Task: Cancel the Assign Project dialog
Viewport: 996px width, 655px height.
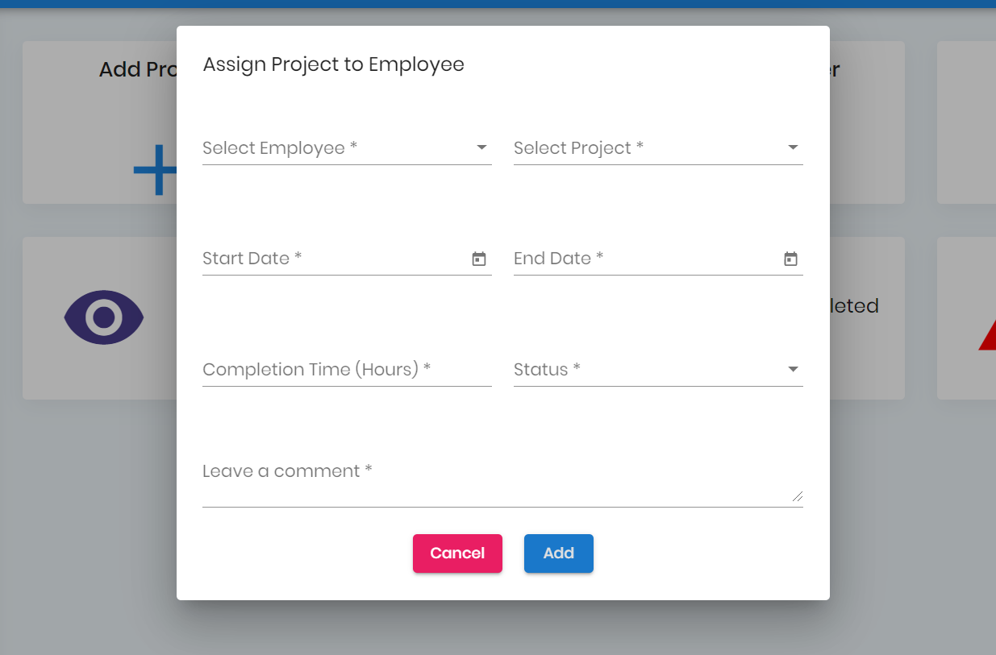Action: tap(457, 553)
